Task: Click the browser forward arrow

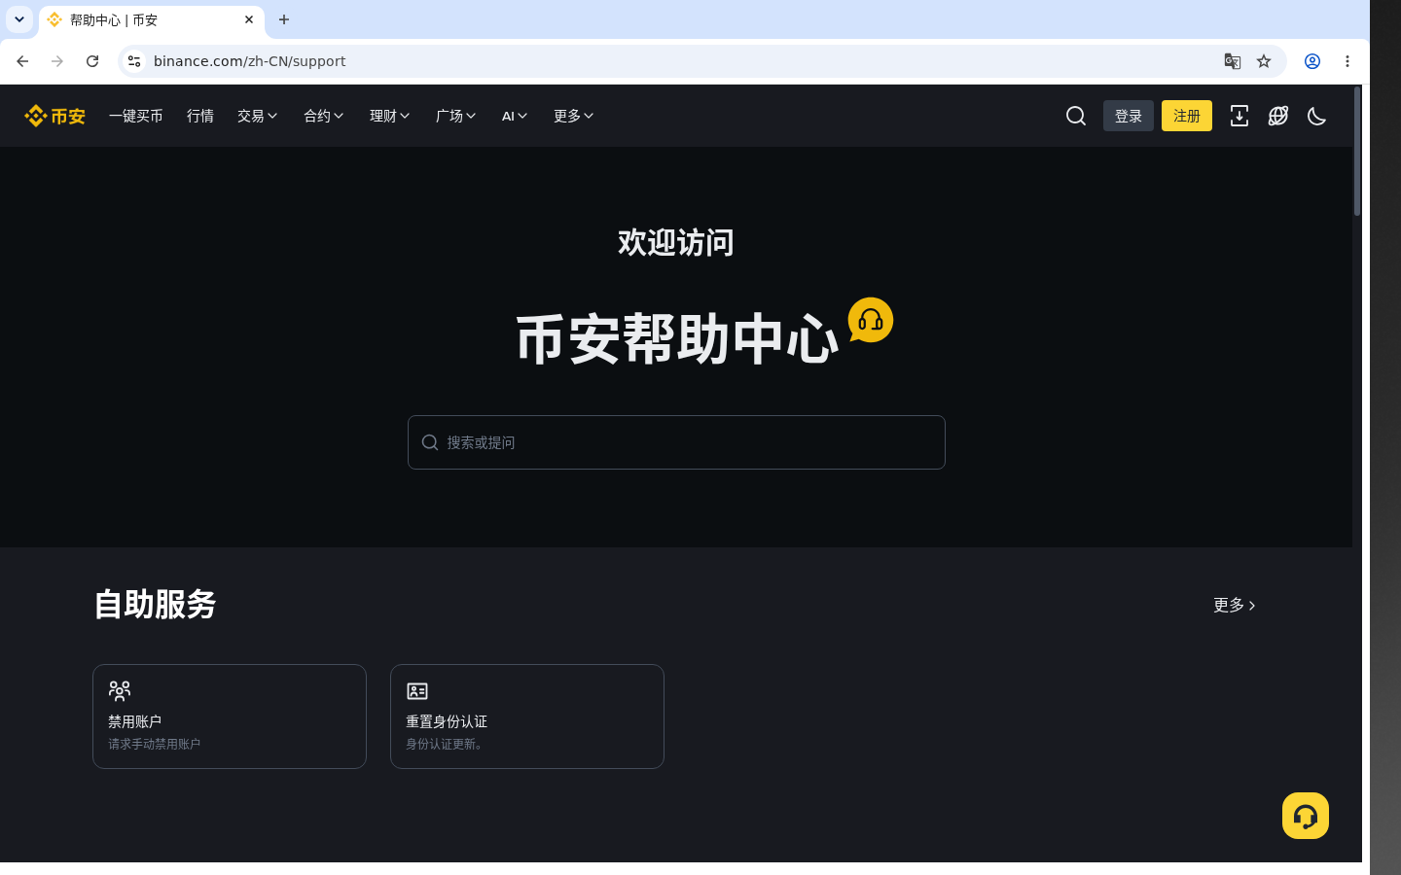Action: (x=57, y=61)
